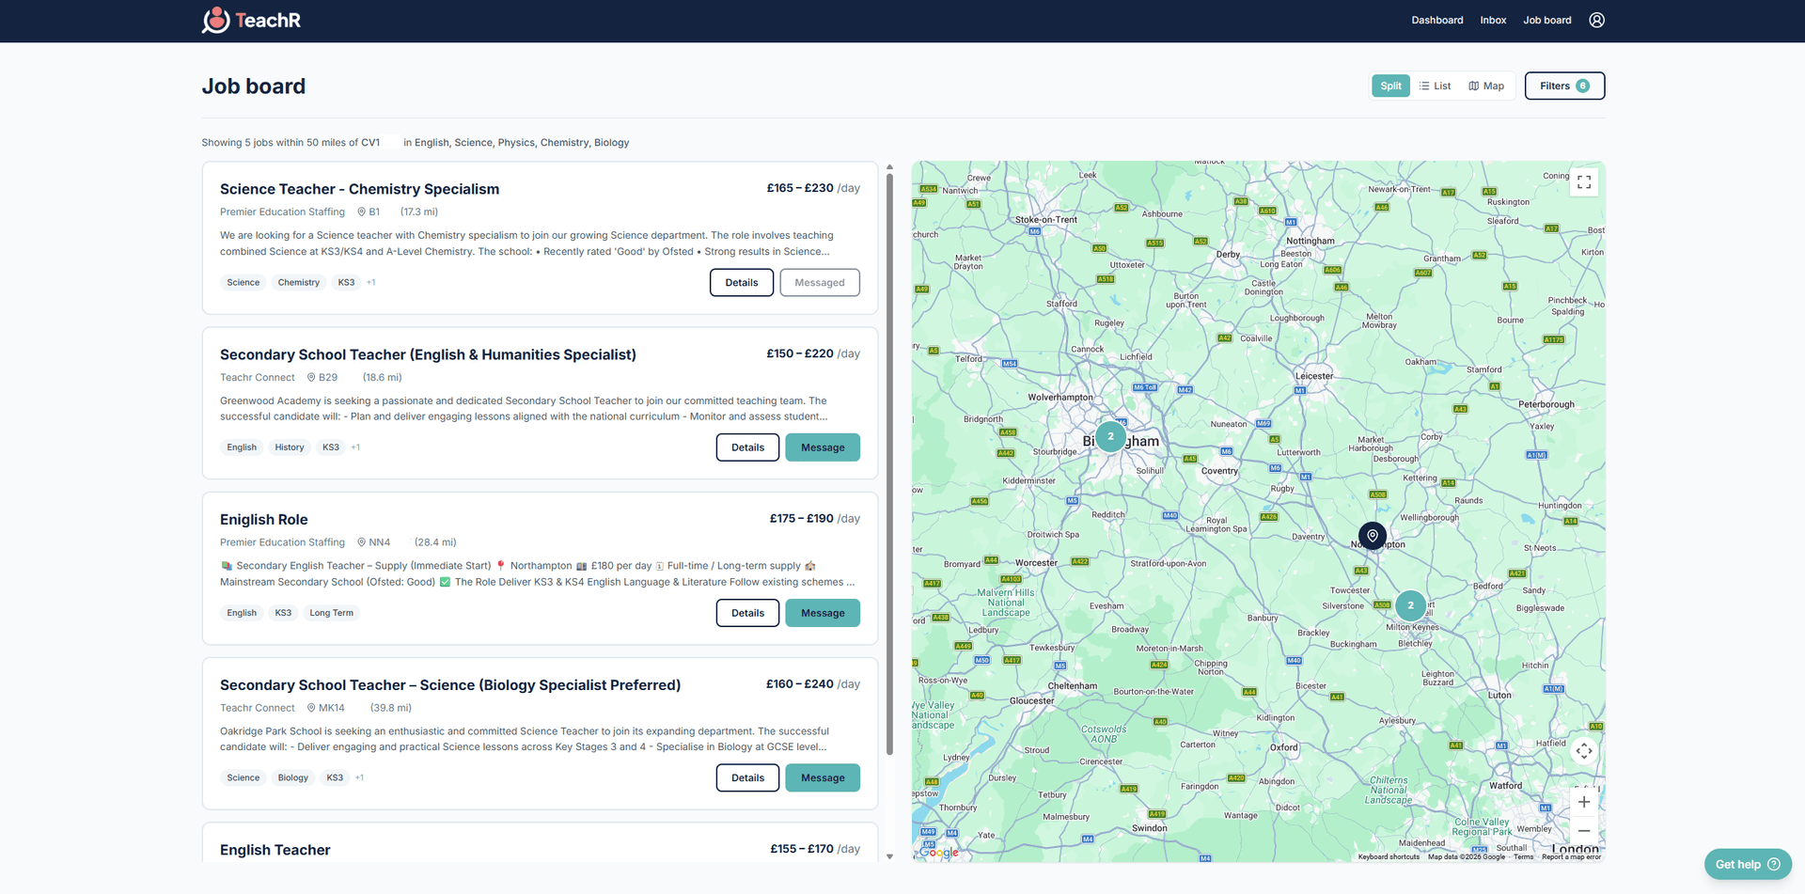The width and height of the screenshot is (1805, 894).
Task: Zoom out using the map minus icon
Action: (x=1584, y=830)
